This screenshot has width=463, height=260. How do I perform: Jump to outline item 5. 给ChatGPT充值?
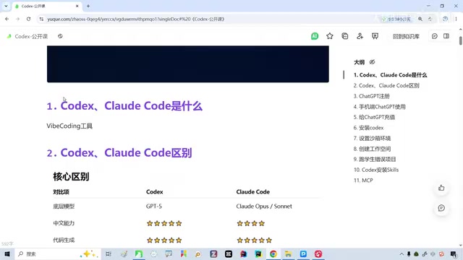(x=374, y=117)
